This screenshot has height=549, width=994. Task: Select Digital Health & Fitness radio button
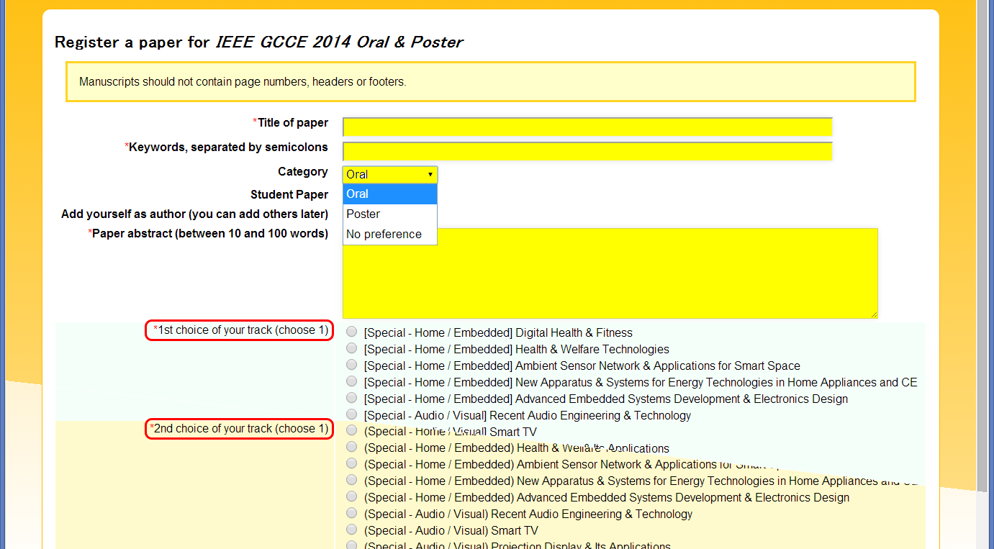click(x=351, y=332)
